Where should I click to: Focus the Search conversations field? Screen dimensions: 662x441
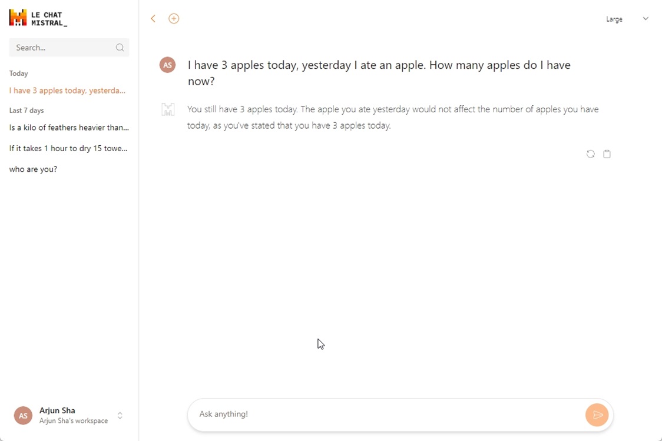click(x=69, y=48)
